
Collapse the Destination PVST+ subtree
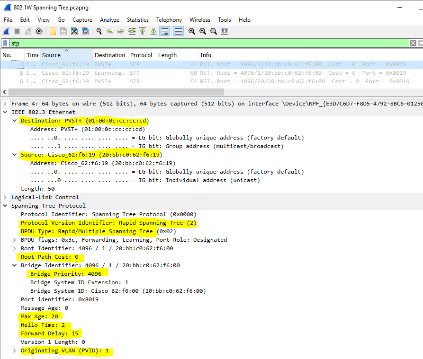click(15, 121)
